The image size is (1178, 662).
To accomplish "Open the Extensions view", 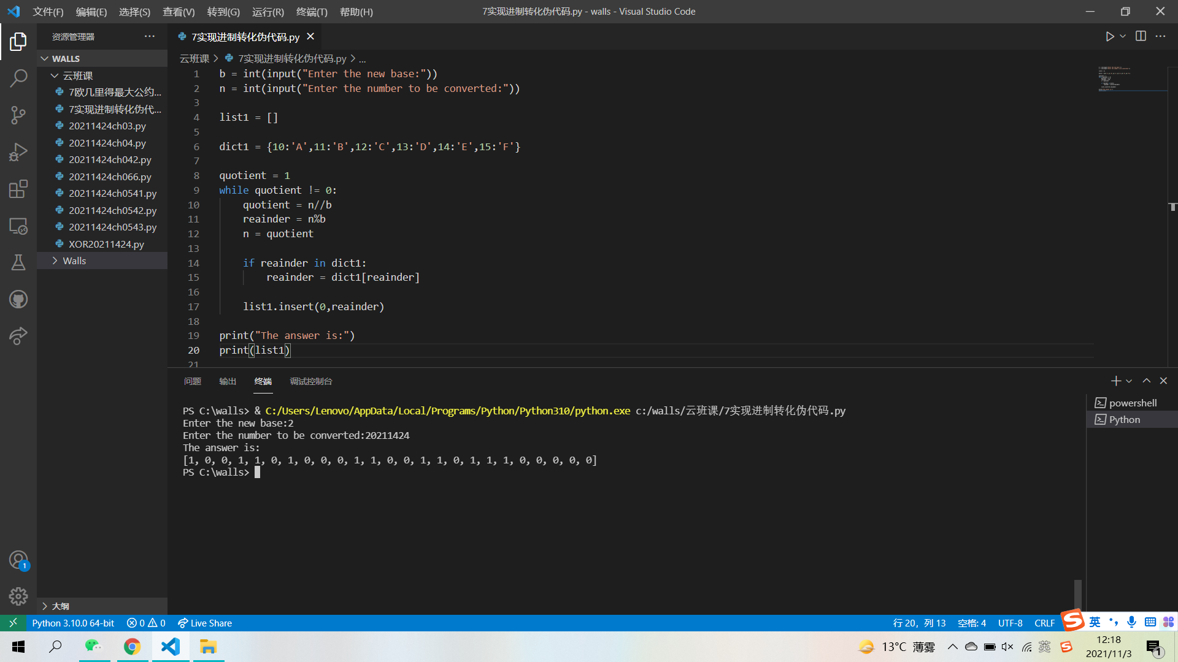I will [18, 189].
